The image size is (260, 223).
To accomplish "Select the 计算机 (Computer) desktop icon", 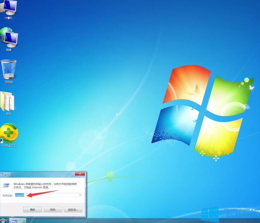I will [8, 9].
